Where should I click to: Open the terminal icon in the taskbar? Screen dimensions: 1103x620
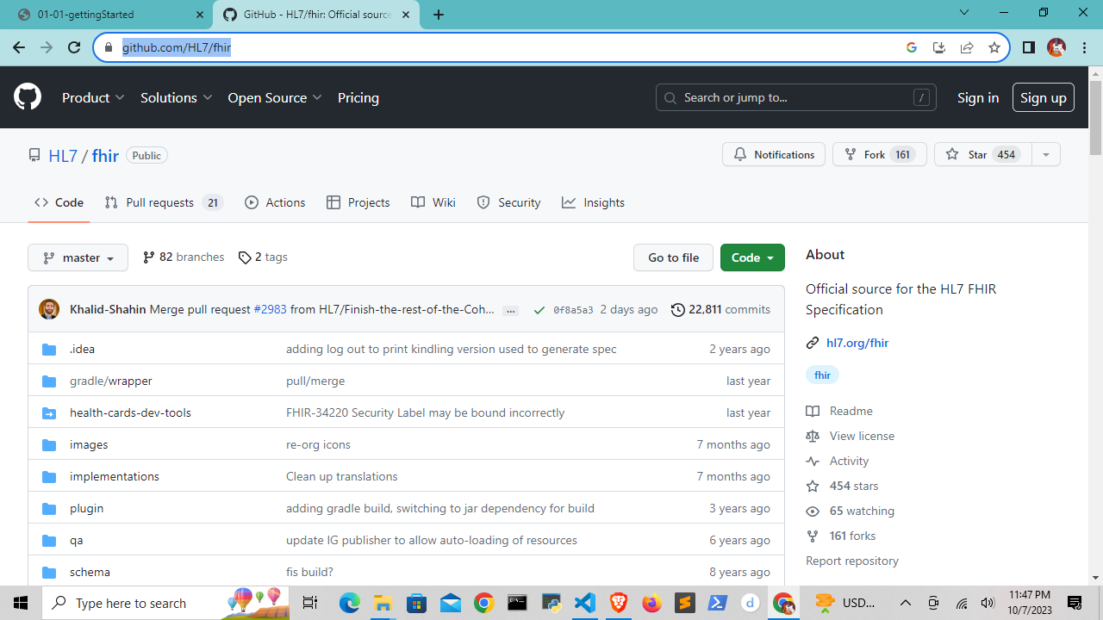(x=517, y=603)
